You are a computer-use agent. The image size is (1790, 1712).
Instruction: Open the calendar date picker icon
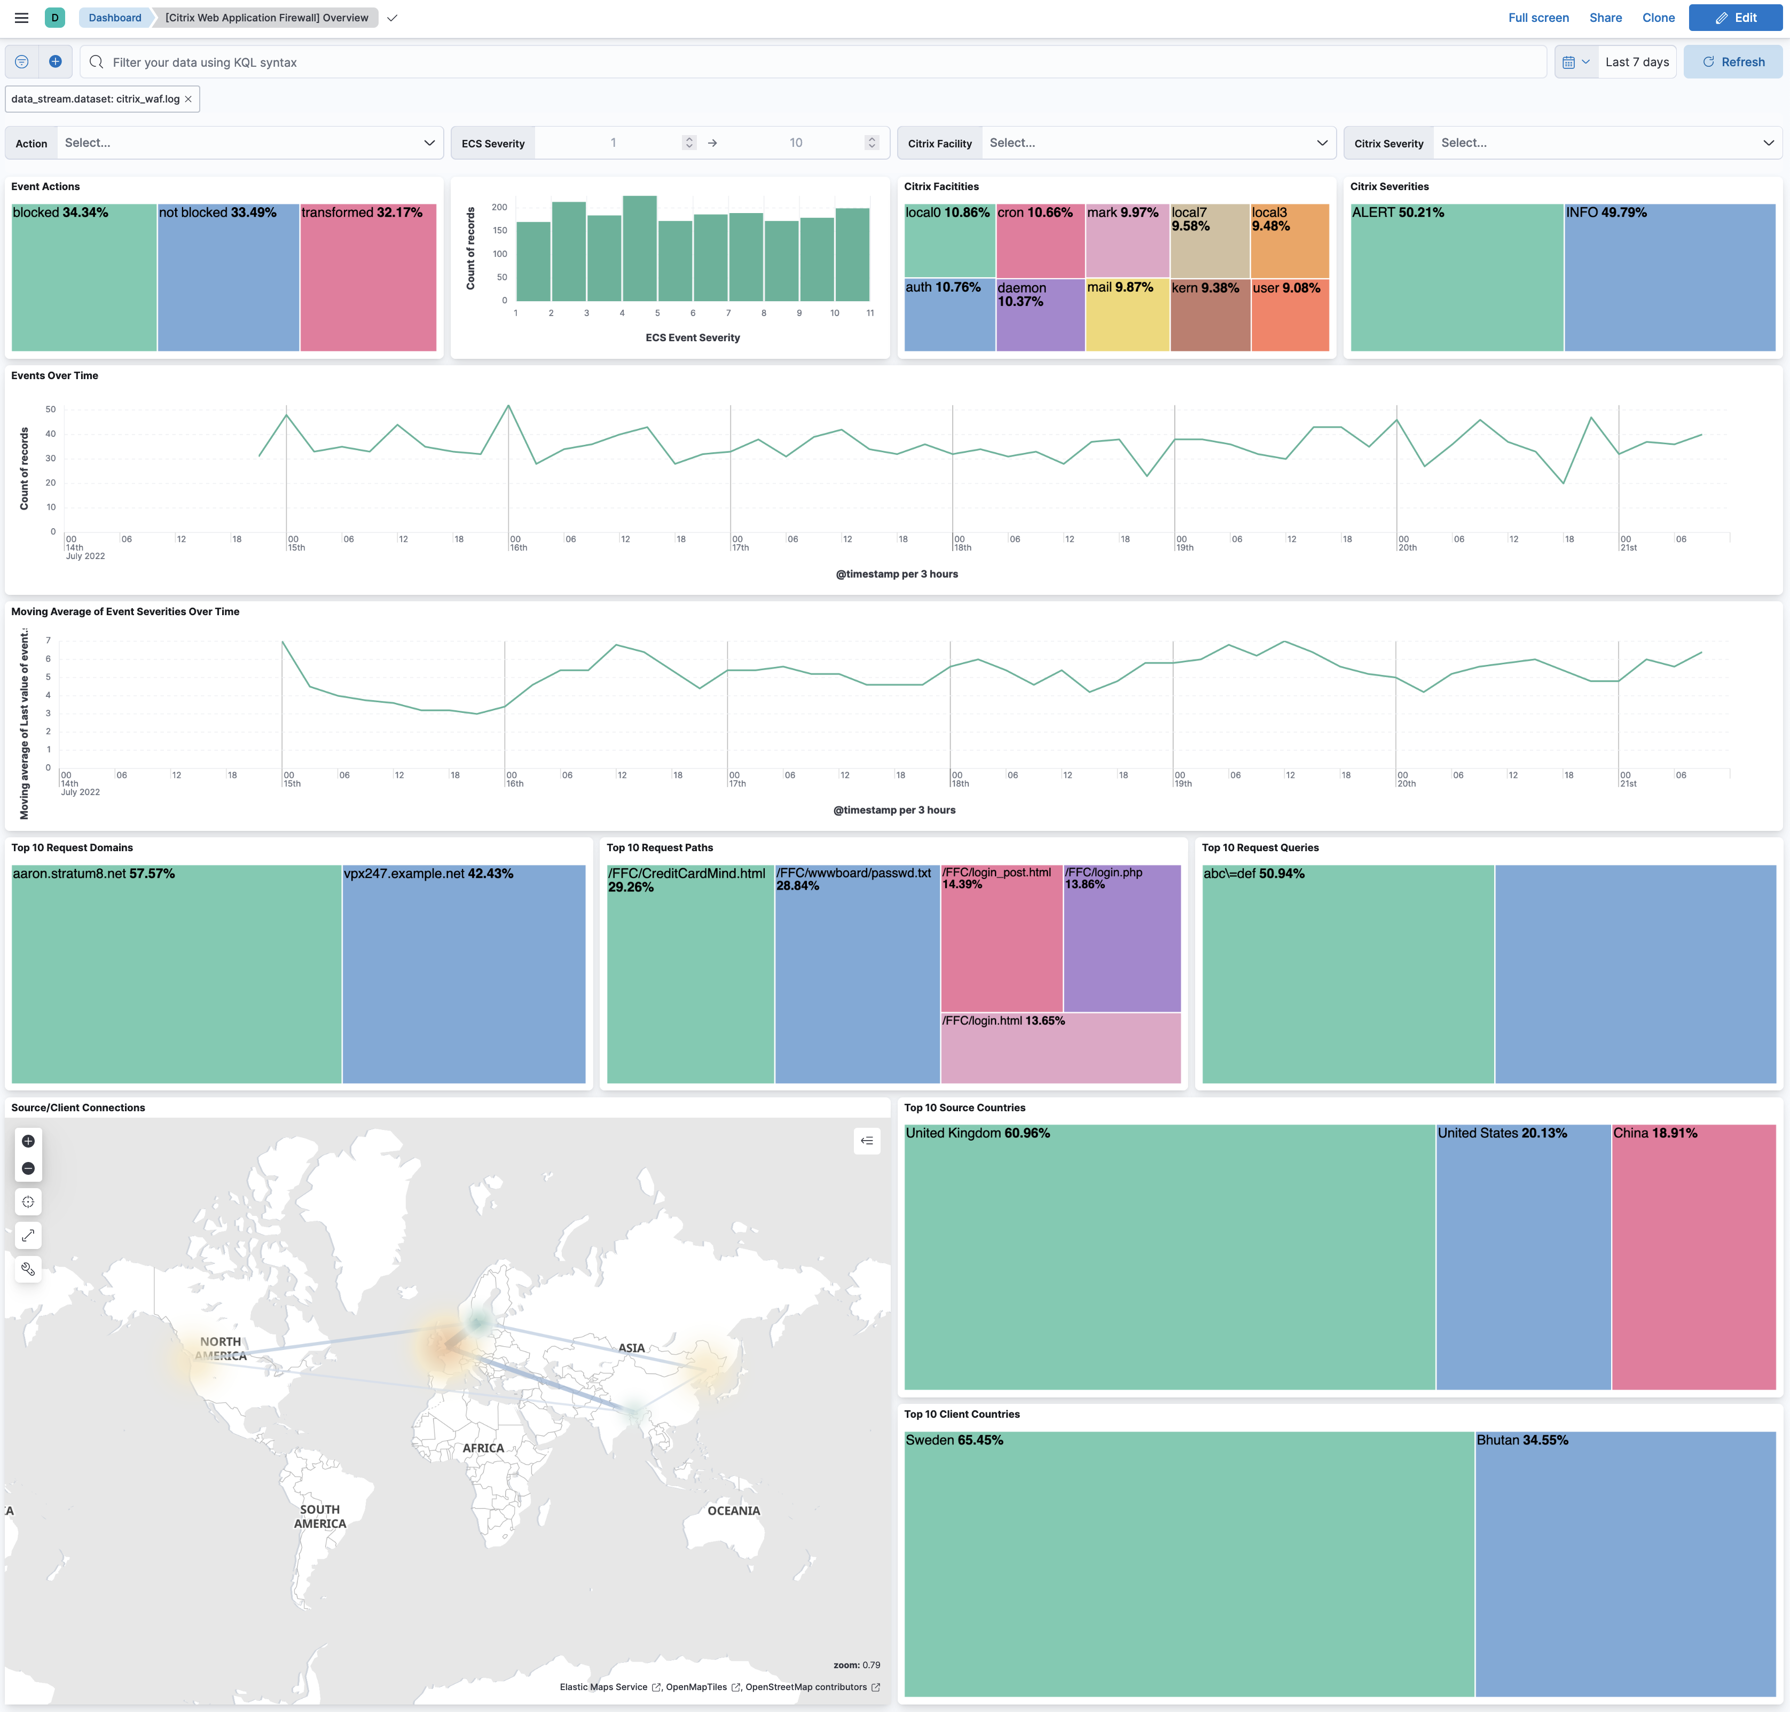coord(1569,61)
